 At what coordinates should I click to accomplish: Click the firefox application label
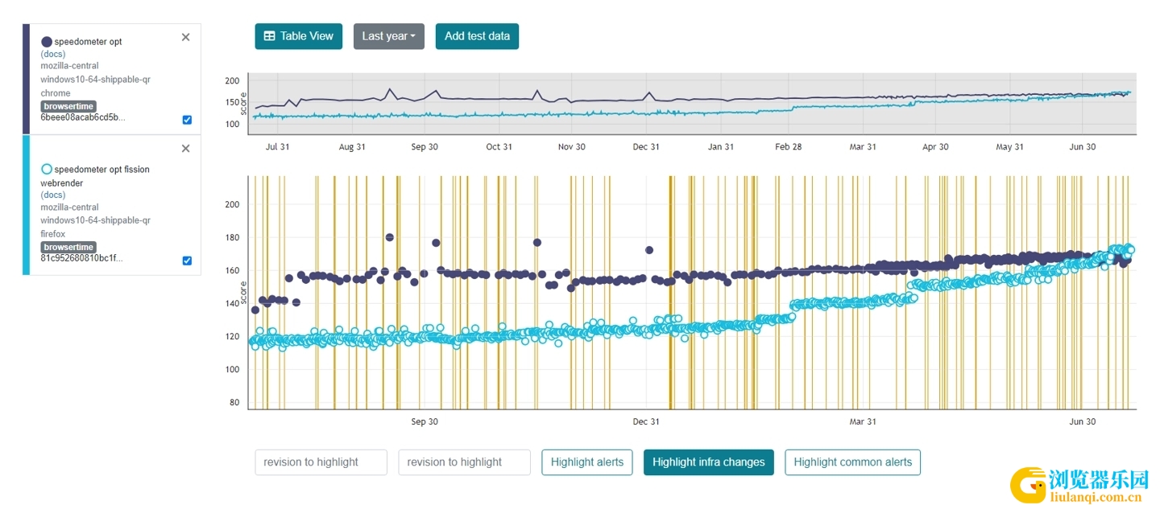point(53,234)
